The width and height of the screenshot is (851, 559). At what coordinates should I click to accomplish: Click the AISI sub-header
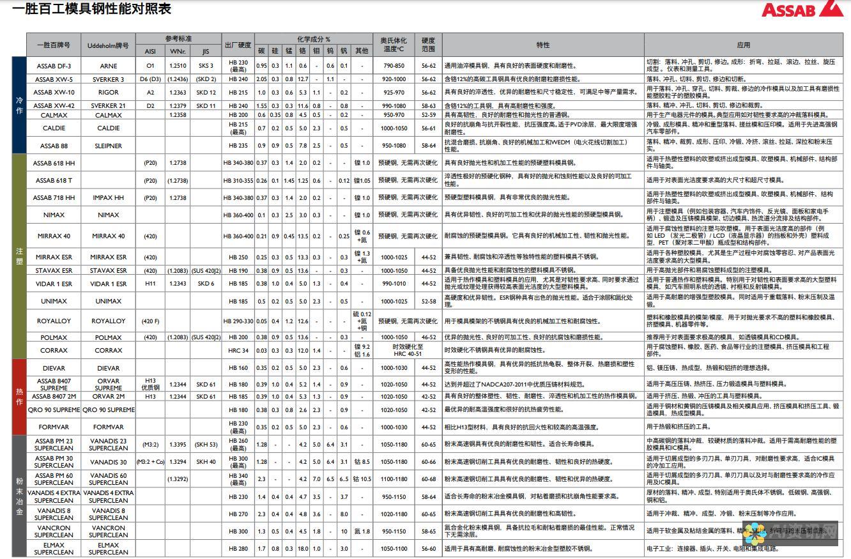click(x=150, y=50)
